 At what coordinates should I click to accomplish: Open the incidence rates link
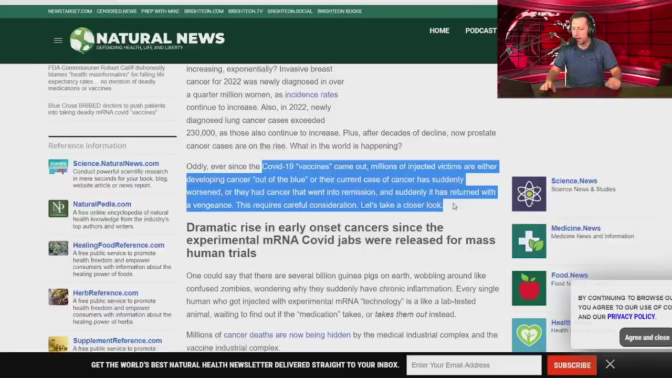tap(311, 94)
